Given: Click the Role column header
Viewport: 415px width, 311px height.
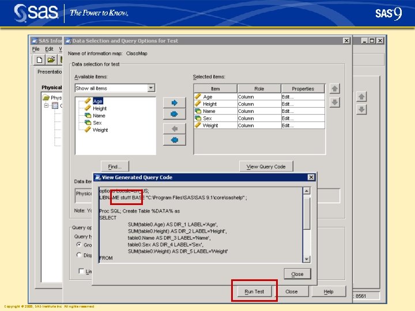Looking at the screenshot, I should [259, 89].
